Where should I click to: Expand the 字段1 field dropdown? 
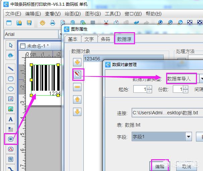[188, 136]
